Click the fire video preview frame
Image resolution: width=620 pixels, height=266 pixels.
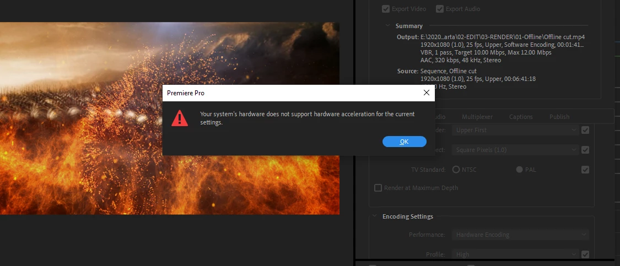point(170,118)
